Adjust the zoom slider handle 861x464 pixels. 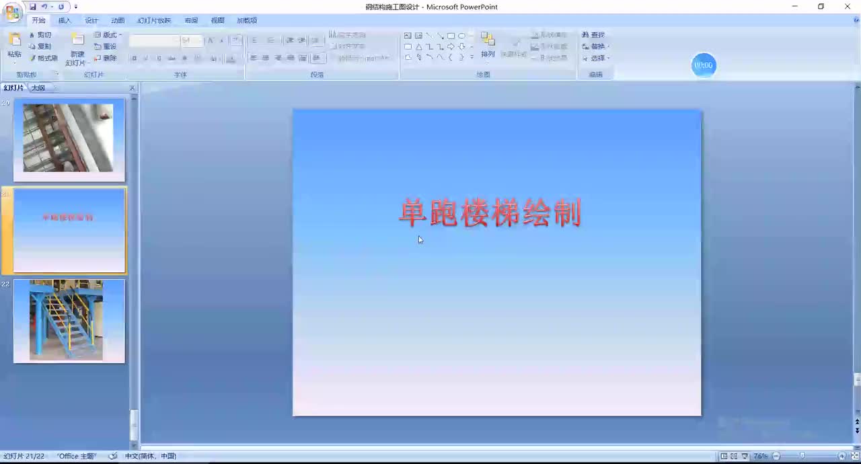click(x=802, y=456)
